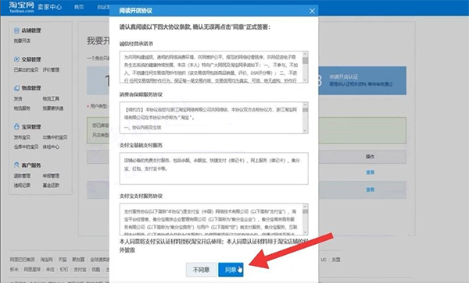Open 已卖出的宝贝 in the sidebar
469x283 pixels.
[x=26, y=69]
